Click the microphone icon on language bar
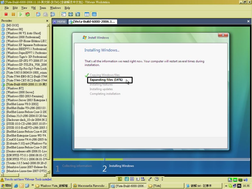Image resolution: width=252 pixels, height=189 pixels. [x=150, y=179]
